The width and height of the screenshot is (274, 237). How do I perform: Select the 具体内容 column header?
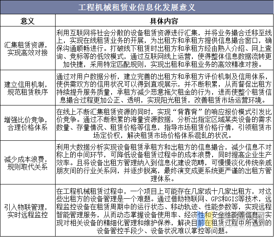[x=164, y=21]
